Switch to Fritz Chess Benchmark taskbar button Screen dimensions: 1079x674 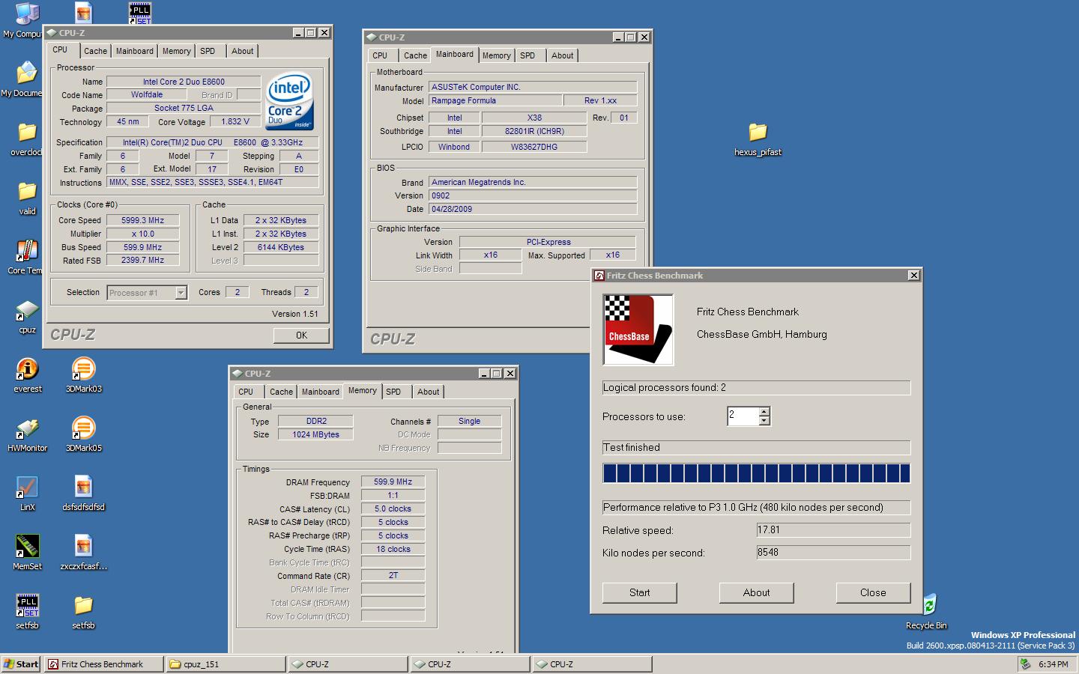pyautogui.click(x=103, y=664)
